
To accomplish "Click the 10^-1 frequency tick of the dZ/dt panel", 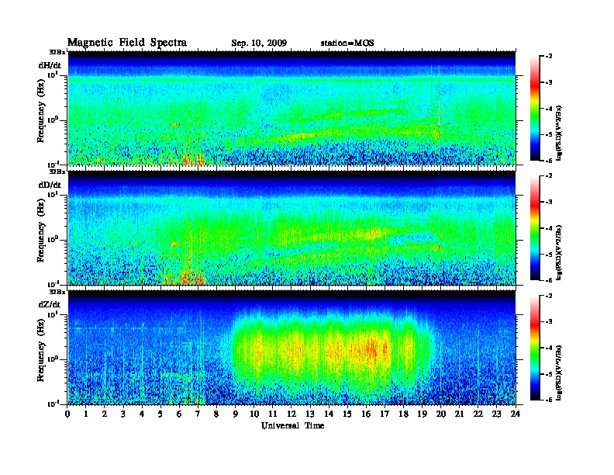I will (x=53, y=404).
